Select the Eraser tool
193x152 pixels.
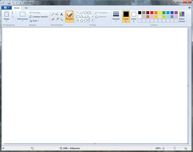(53, 19)
